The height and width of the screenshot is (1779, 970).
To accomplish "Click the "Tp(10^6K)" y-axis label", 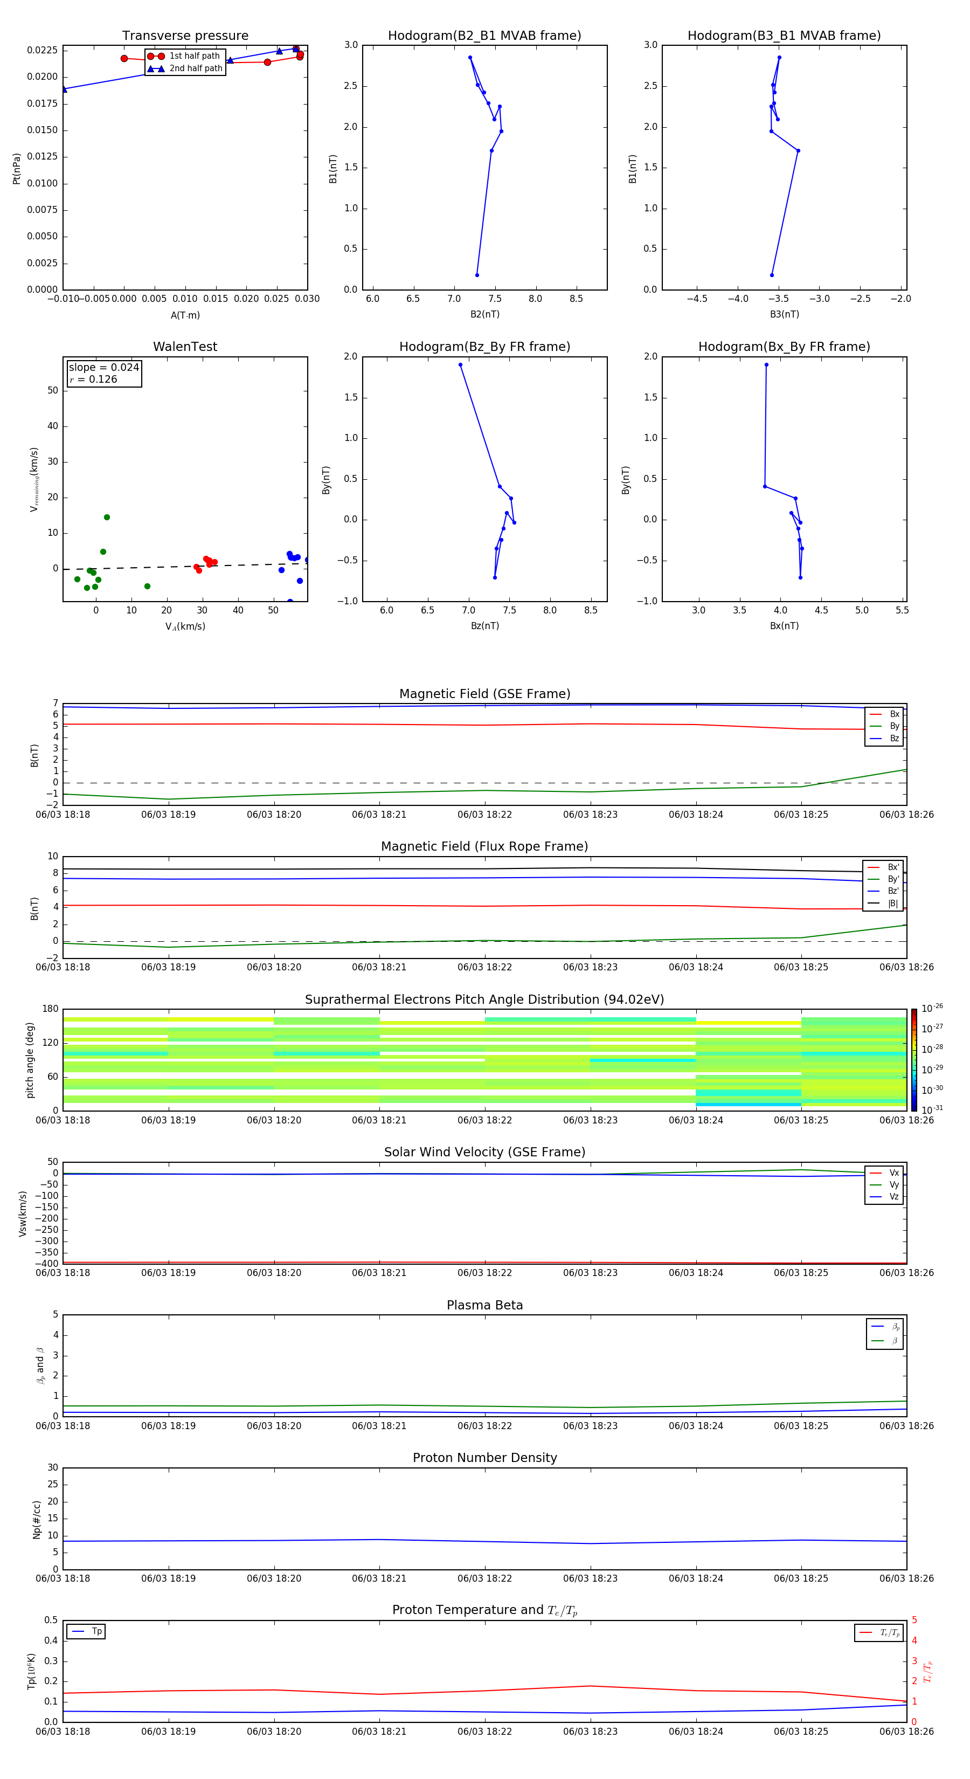I will (x=31, y=1671).
